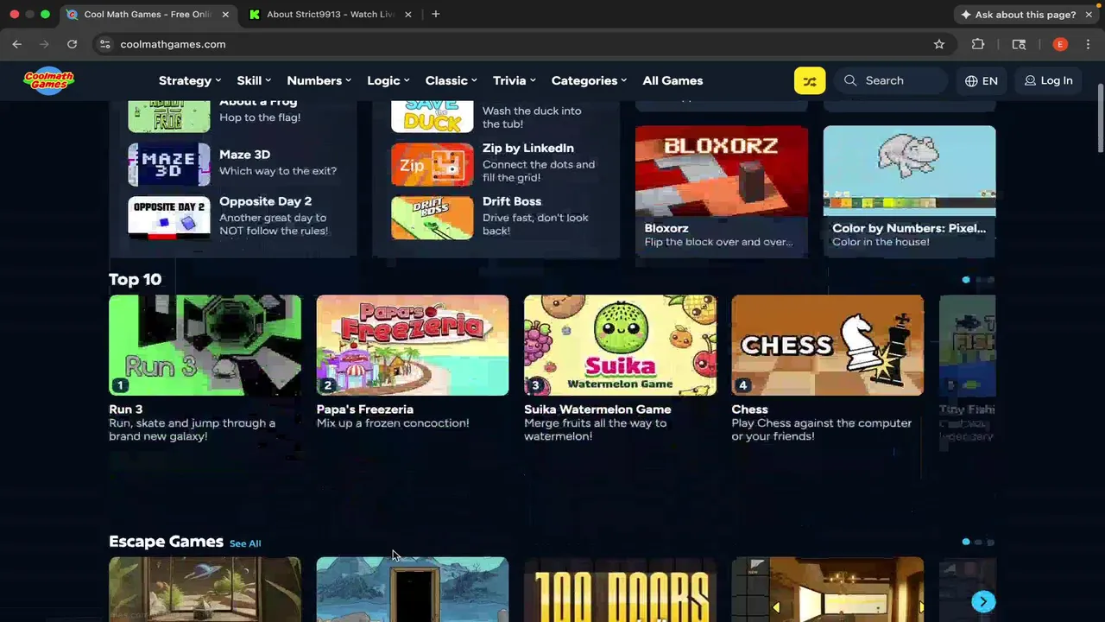Open the Chess thumbnail
This screenshot has height=622, width=1105.
[x=828, y=346]
